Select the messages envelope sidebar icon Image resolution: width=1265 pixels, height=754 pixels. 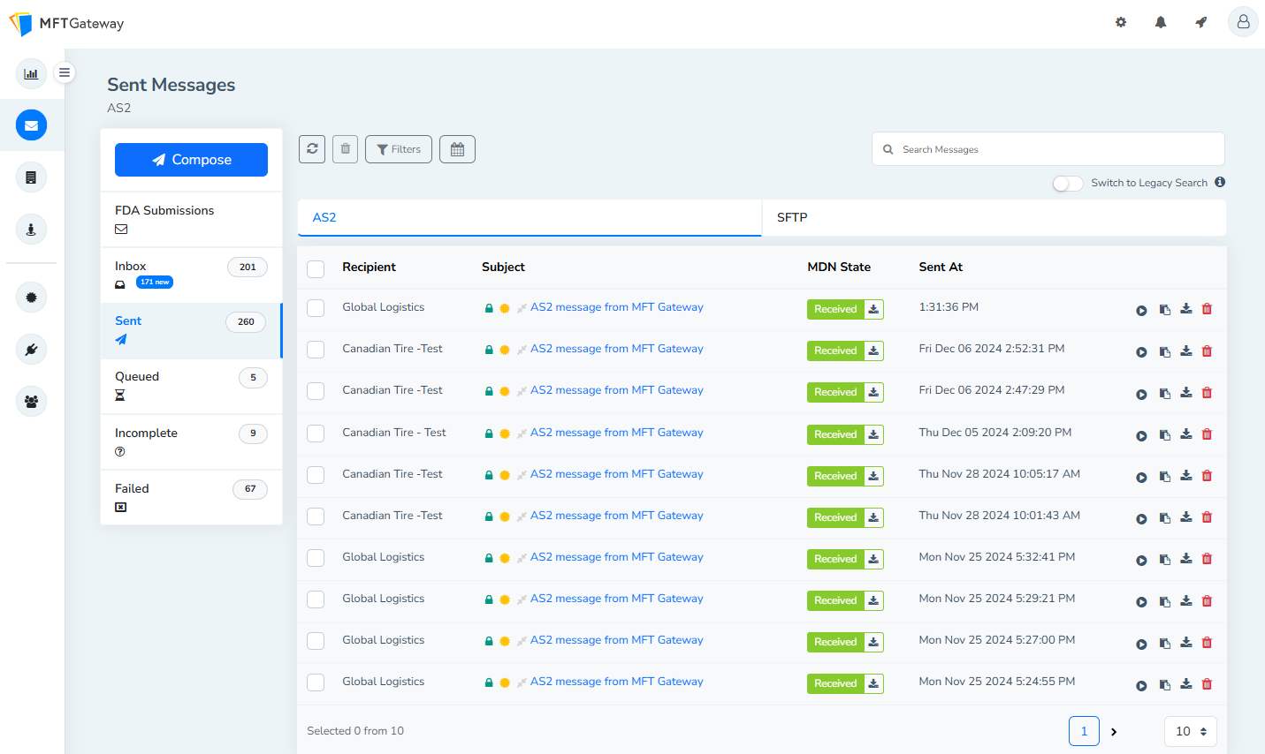coord(31,125)
